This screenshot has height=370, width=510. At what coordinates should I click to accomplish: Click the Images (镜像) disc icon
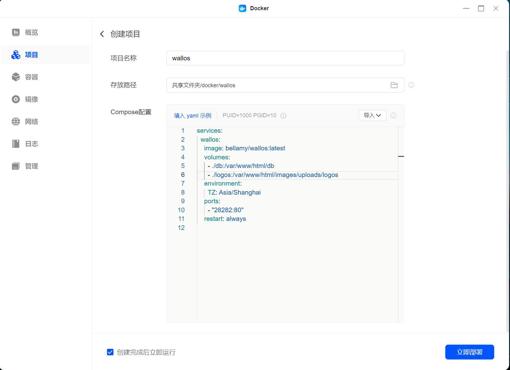(x=16, y=99)
